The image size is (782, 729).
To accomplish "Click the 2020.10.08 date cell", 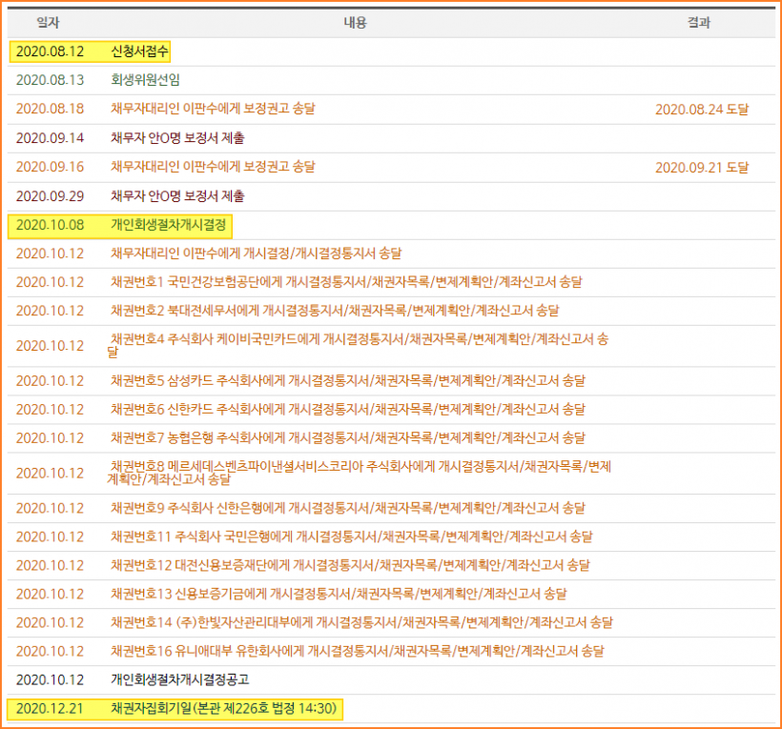I will [50, 225].
